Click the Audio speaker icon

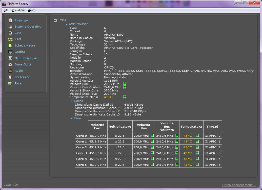[10, 71]
